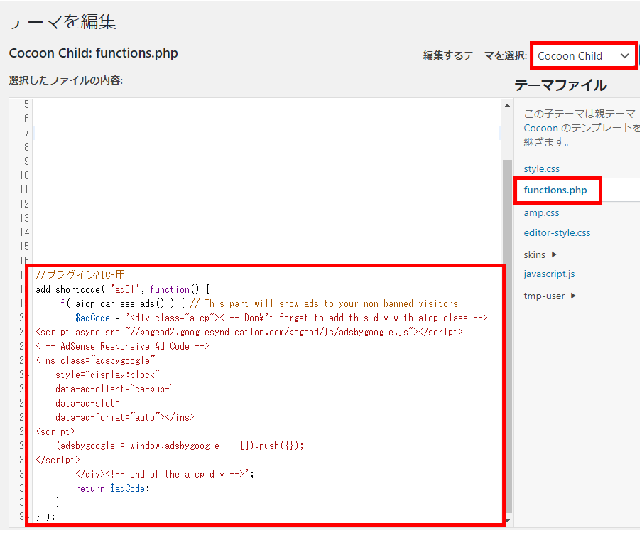Click the comment line //プラグインAICP用
This screenshot has height=533, width=642.
click(x=80, y=275)
